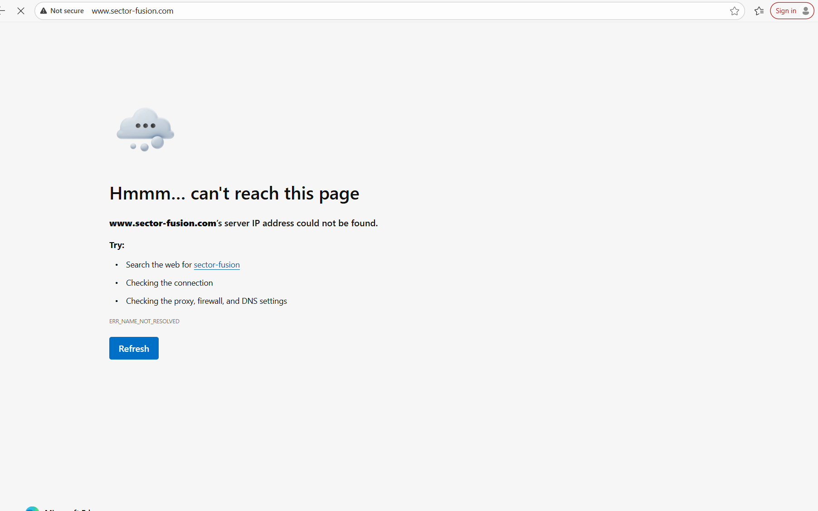The width and height of the screenshot is (818, 511).
Task: Stop loading the page with the X button
Action: [21, 11]
